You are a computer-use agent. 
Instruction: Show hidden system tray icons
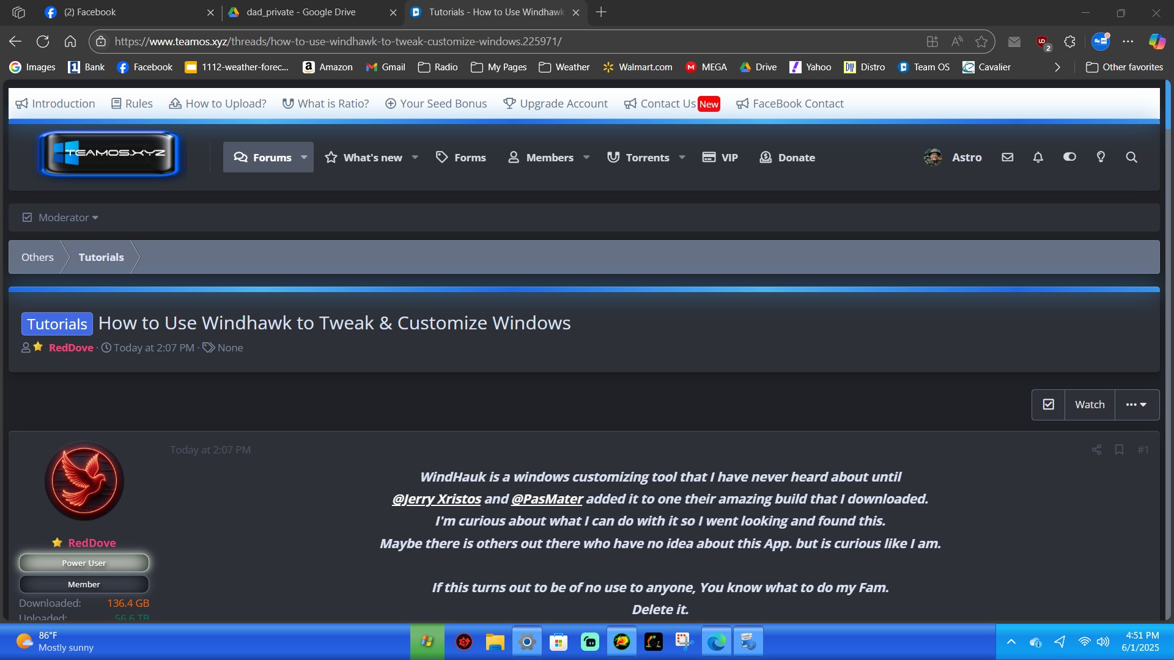coord(1011,642)
